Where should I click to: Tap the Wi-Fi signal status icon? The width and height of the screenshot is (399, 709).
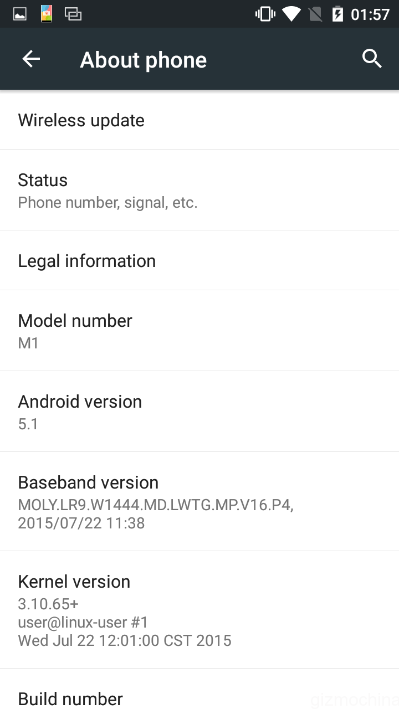(291, 14)
